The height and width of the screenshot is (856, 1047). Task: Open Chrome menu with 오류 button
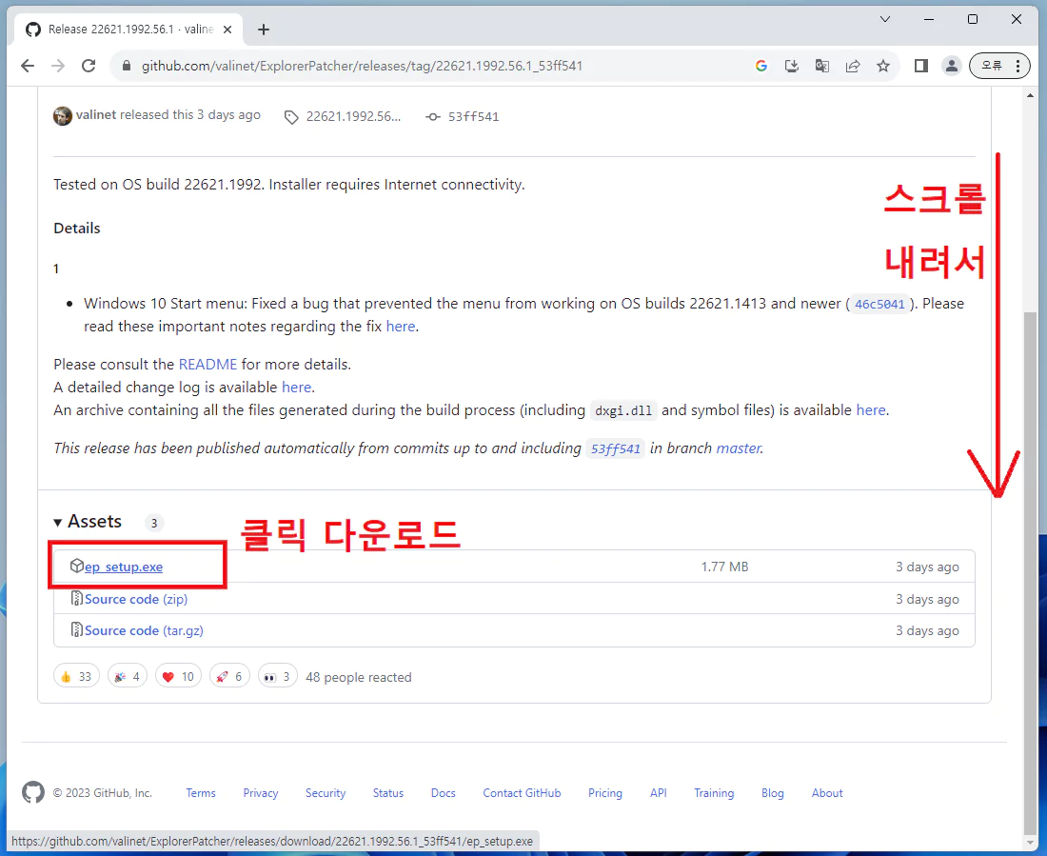pyautogui.click(x=999, y=66)
